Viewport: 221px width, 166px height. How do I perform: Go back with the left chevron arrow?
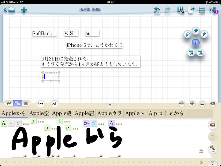point(5,10)
